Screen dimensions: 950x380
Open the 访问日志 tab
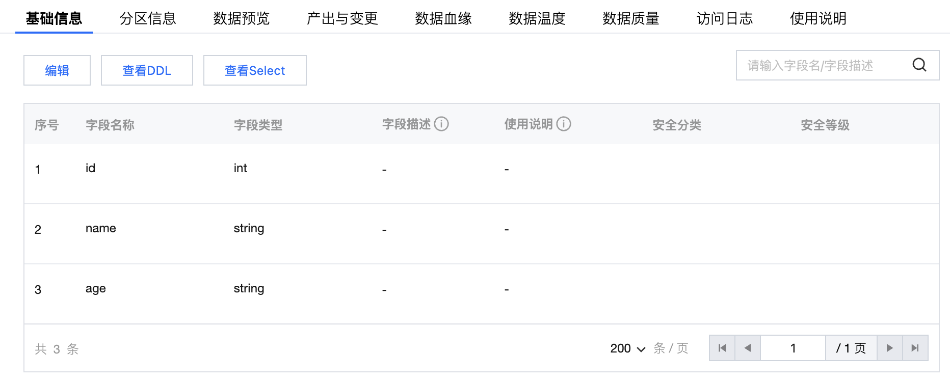[x=725, y=18]
